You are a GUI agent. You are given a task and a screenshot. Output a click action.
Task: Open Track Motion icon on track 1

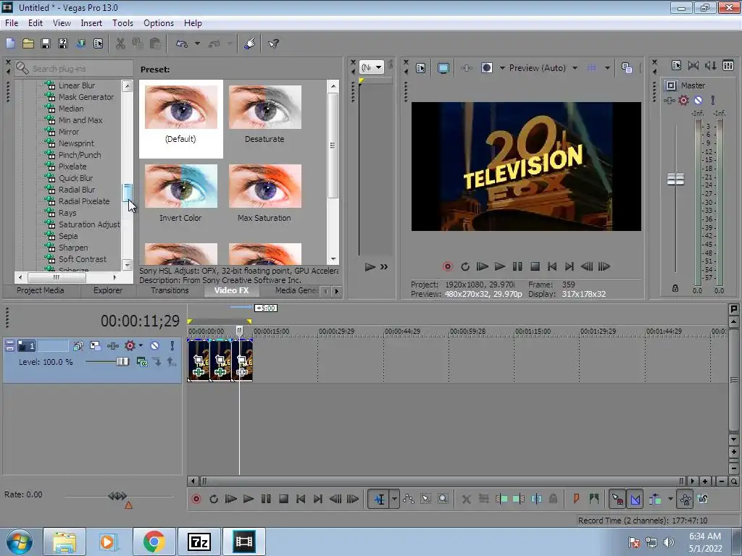(x=95, y=345)
